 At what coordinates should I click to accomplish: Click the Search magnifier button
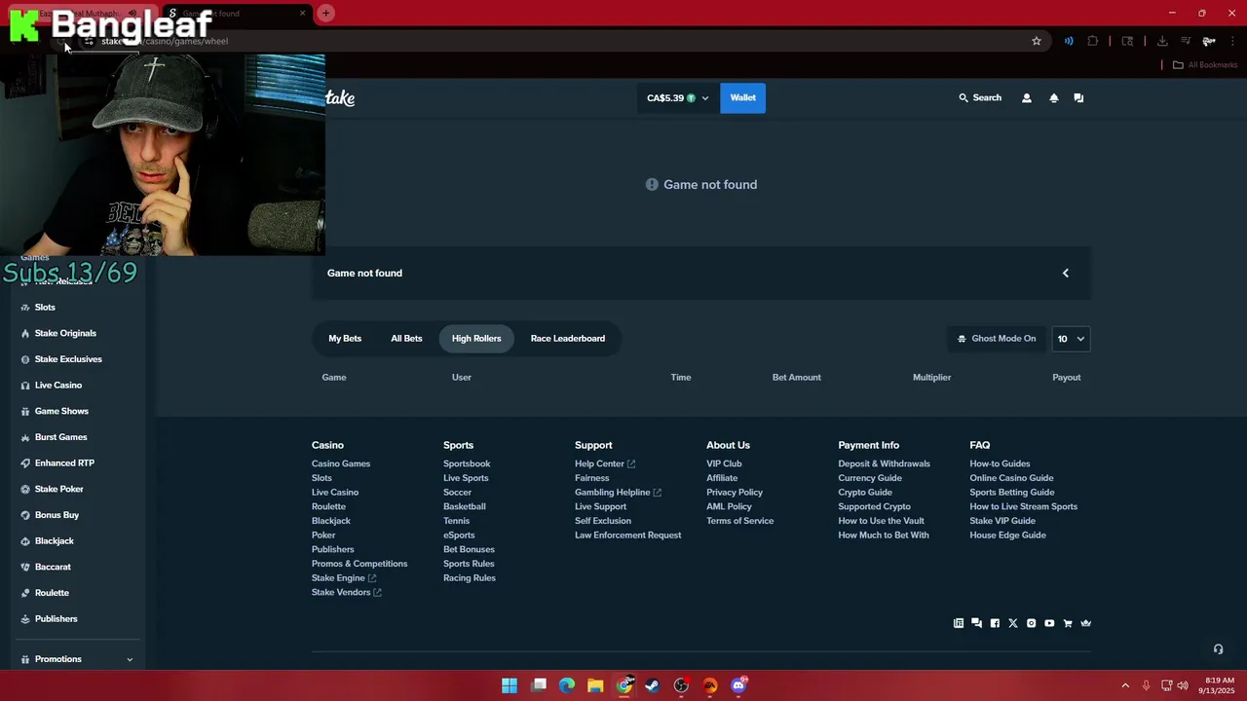tap(980, 97)
